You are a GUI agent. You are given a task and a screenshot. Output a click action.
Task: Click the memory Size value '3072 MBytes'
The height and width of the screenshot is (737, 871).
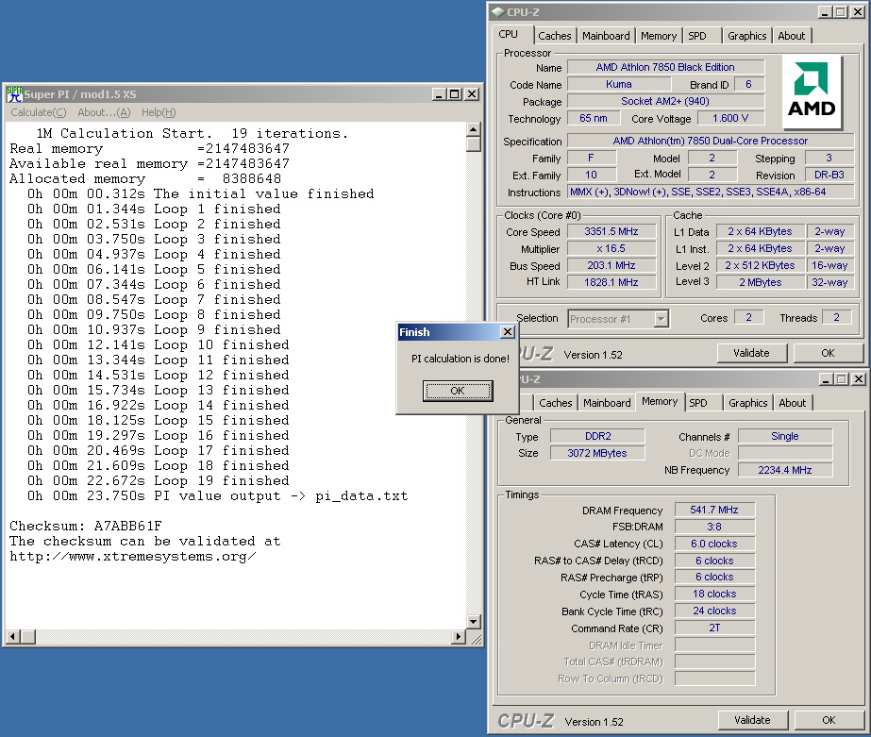point(597,453)
